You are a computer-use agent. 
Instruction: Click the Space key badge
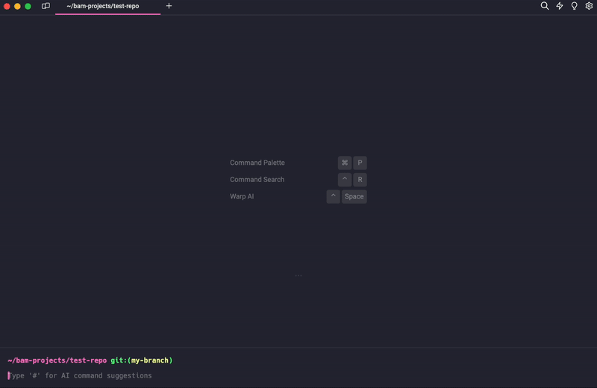click(x=354, y=196)
